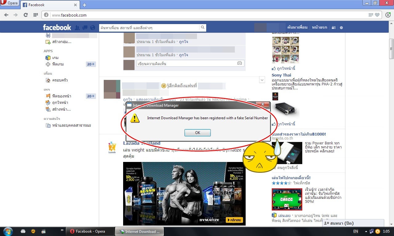This screenshot has height=236, width=394.
Task: Focus the Facebook search box
Action: coord(149,28)
